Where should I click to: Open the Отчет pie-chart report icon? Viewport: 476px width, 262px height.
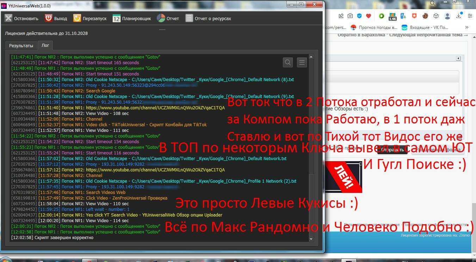pyautogui.click(x=161, y=17)
